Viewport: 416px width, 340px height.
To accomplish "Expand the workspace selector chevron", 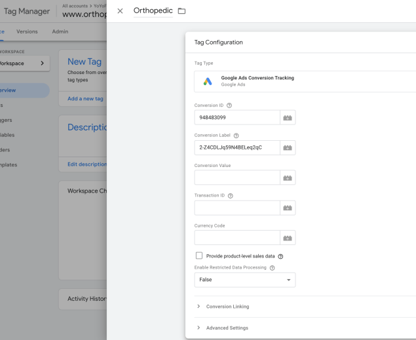I will tap(42, 63).
